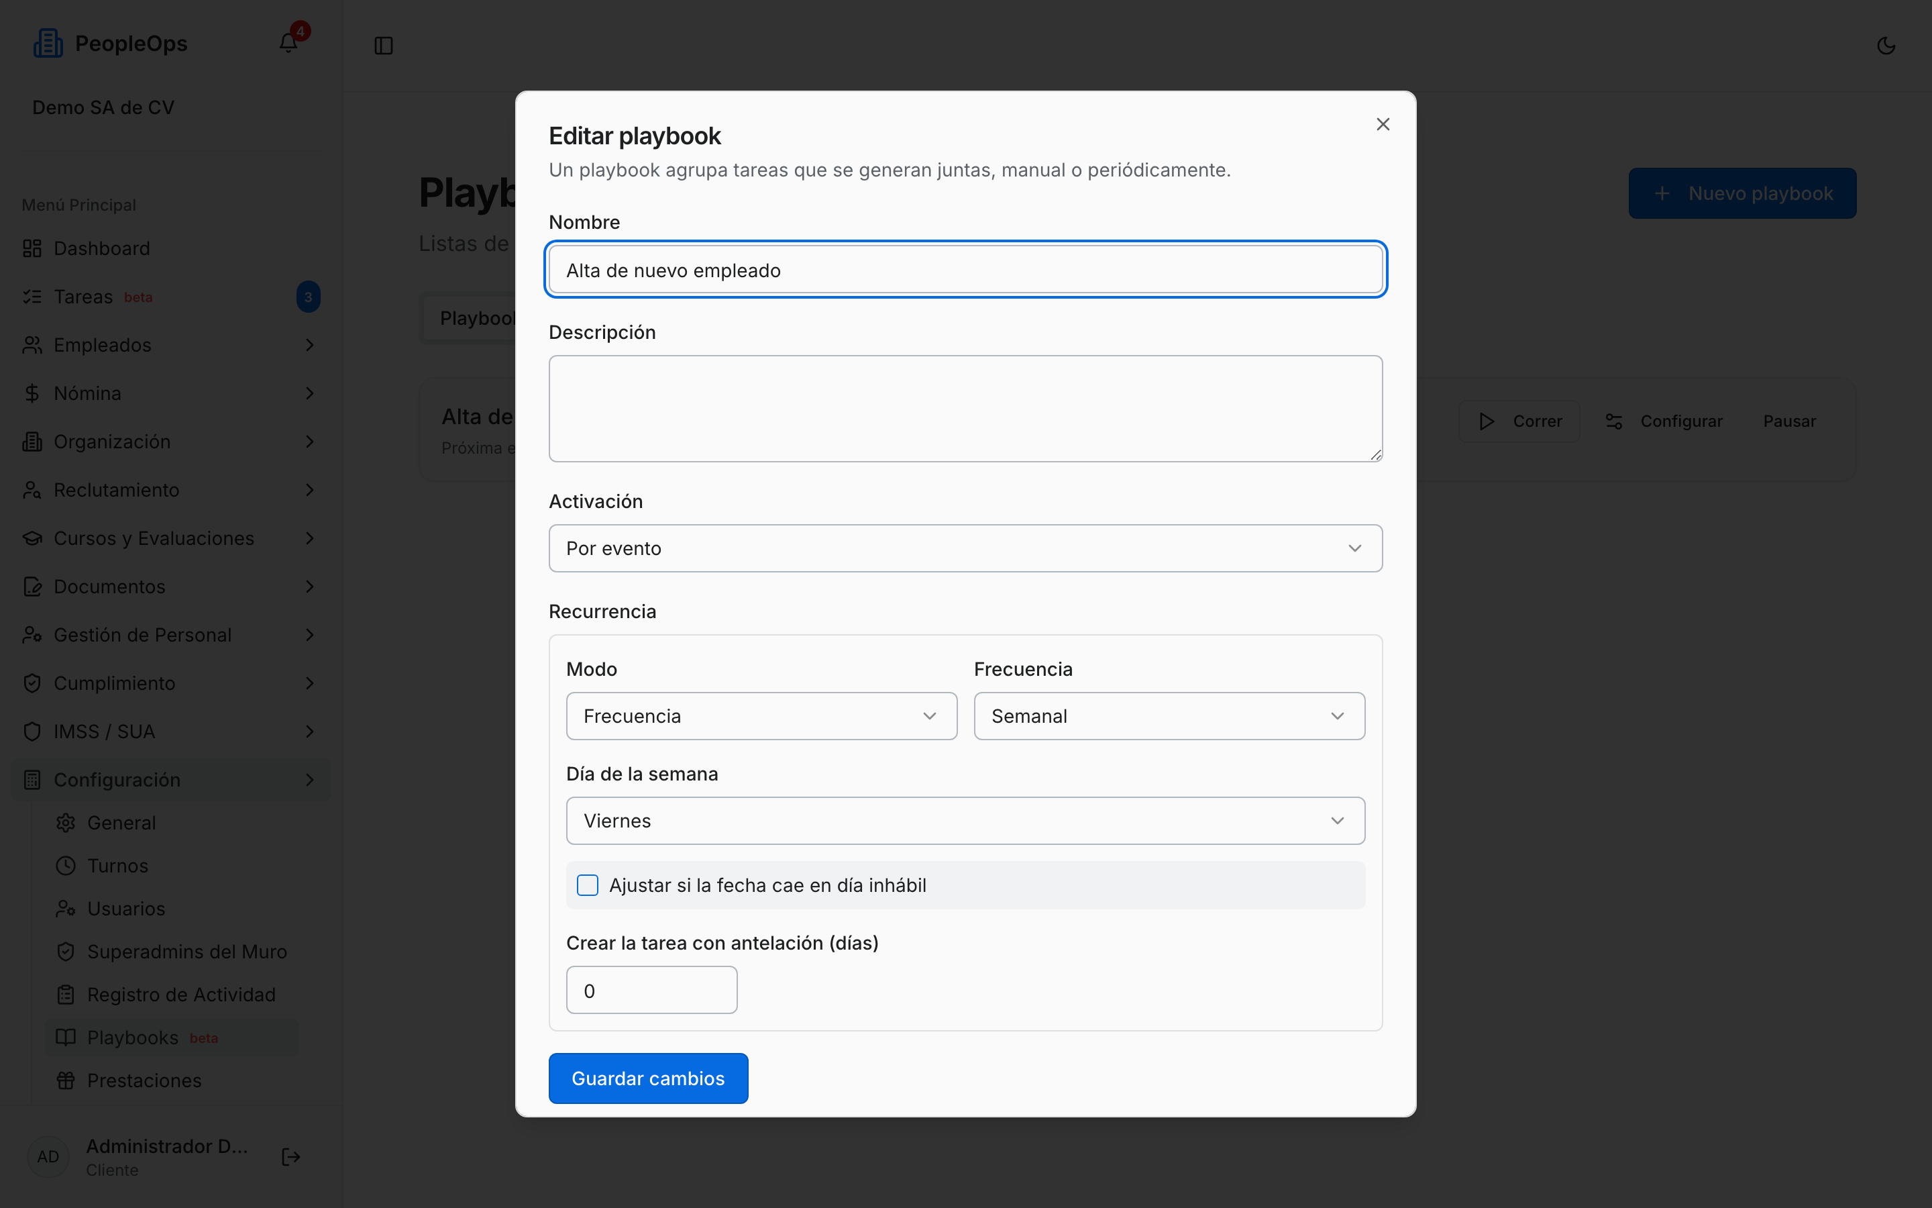Click the Turnos clock icon

point(66,866)
